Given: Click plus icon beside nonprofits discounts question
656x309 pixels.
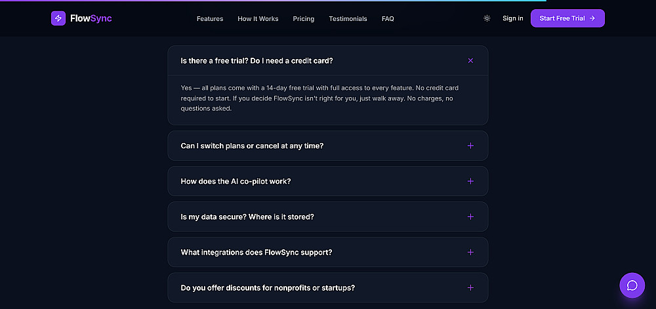Looking at the screenshot, I should (x=470, y=287).
